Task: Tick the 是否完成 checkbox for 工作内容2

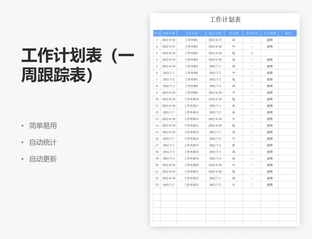Action: 251,46
